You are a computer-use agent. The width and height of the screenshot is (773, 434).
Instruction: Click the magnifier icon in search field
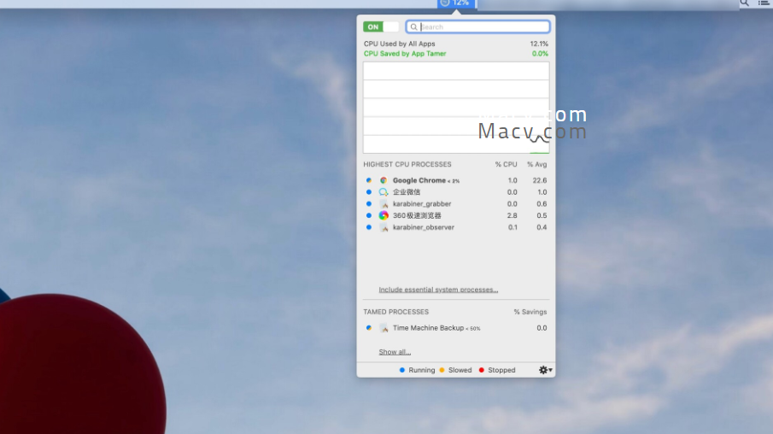coord(413,27)
